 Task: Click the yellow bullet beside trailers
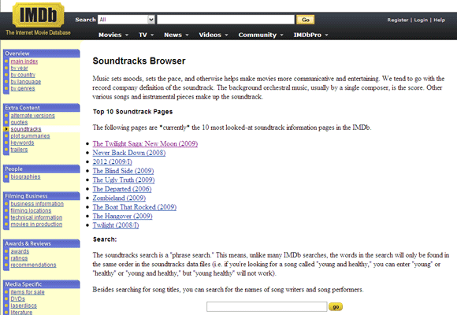pos(6,150)
